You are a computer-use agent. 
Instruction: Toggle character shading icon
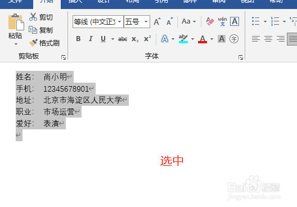(222, 39)
